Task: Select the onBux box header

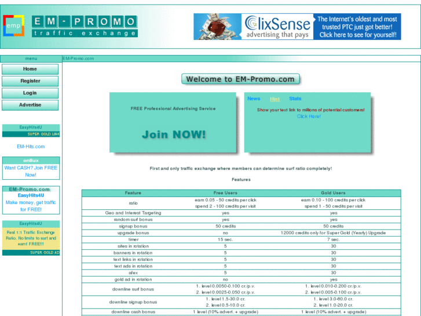Action: 31,161
